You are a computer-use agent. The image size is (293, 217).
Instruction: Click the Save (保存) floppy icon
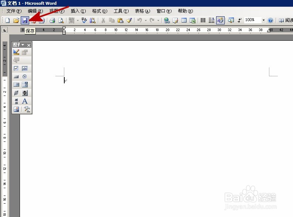(x=25, y=20)
